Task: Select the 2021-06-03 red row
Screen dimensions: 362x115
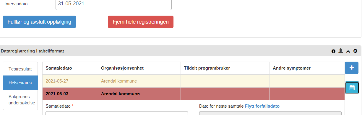Action: pyautogui.click(x=194, y=94)
